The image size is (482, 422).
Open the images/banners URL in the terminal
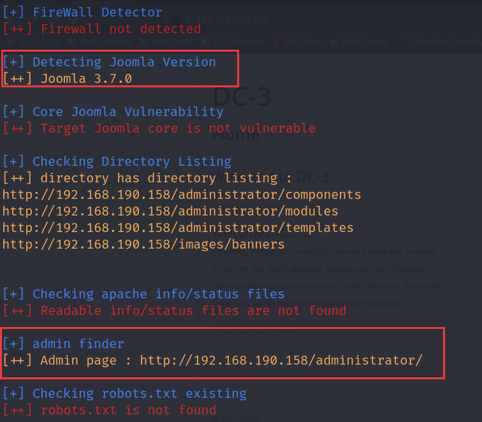(143, 244)
